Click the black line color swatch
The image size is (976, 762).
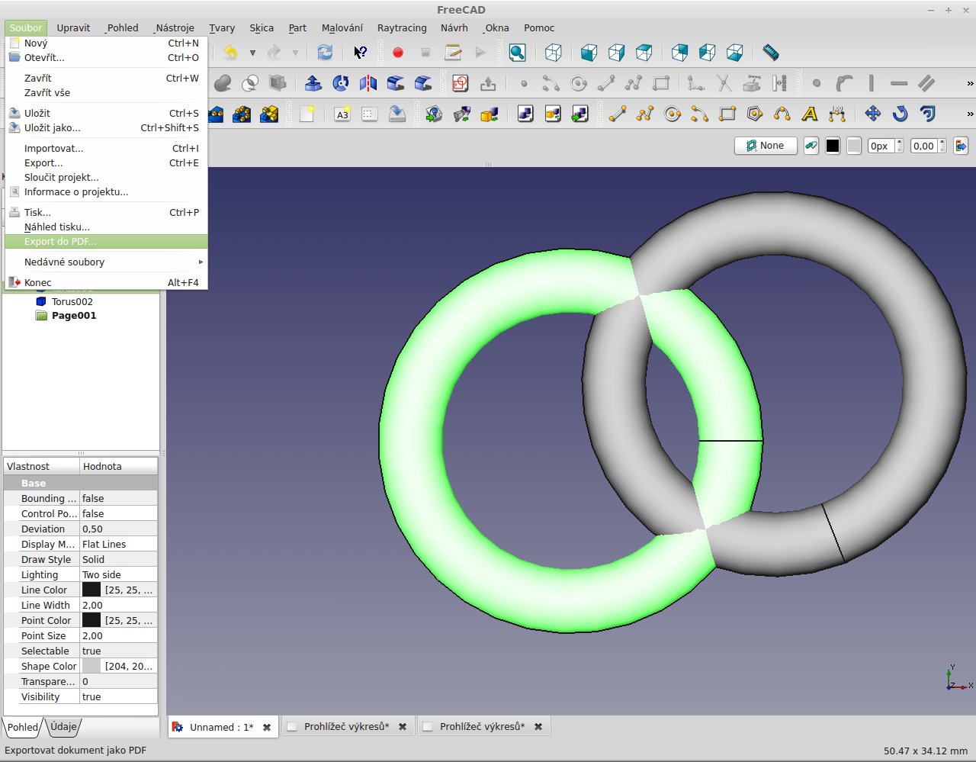833,146
